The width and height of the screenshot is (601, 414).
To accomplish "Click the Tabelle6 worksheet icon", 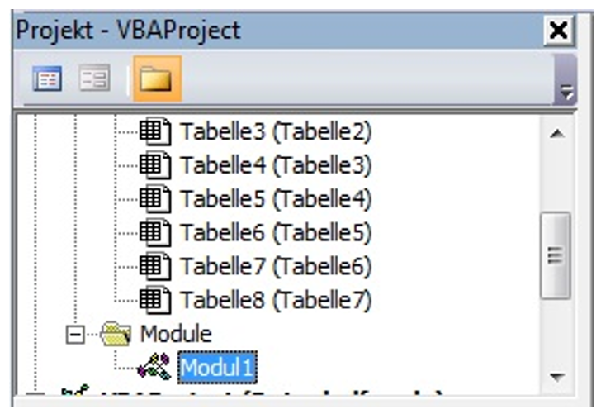I will [154, 233].
